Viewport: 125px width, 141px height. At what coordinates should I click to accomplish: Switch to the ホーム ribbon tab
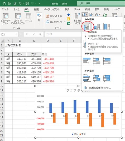point(16,9)
